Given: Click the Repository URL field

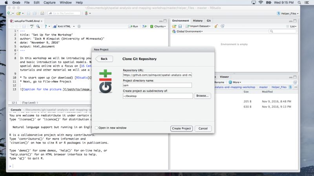Looking at the screenshot, I should click(x=157, y=75).
